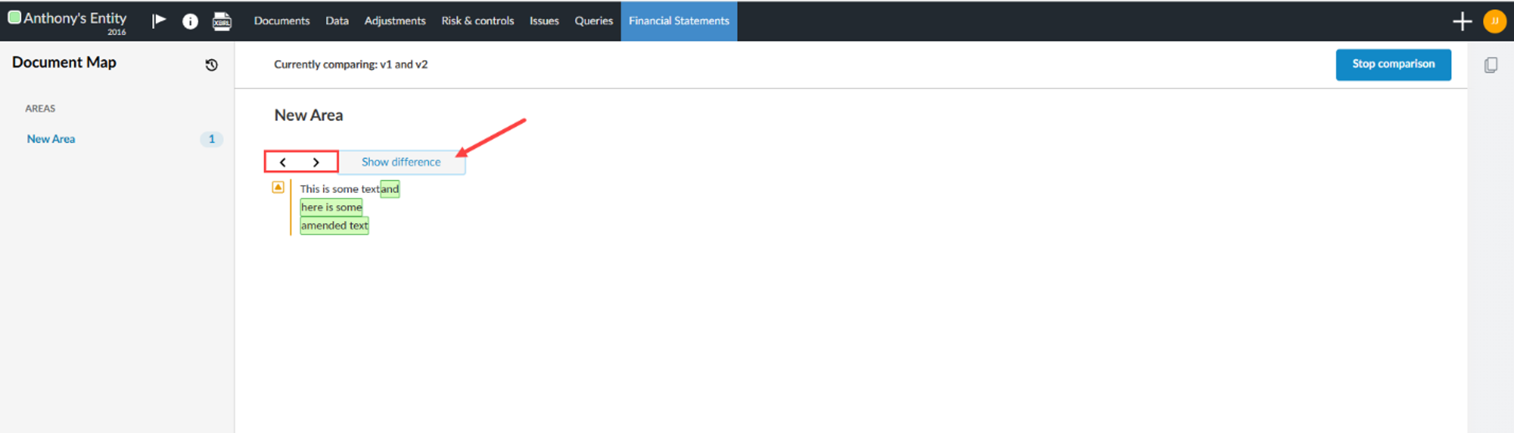Select the Queries tab
The image size is (1514, 433).
pyautogui.click(x=593, y=21)
